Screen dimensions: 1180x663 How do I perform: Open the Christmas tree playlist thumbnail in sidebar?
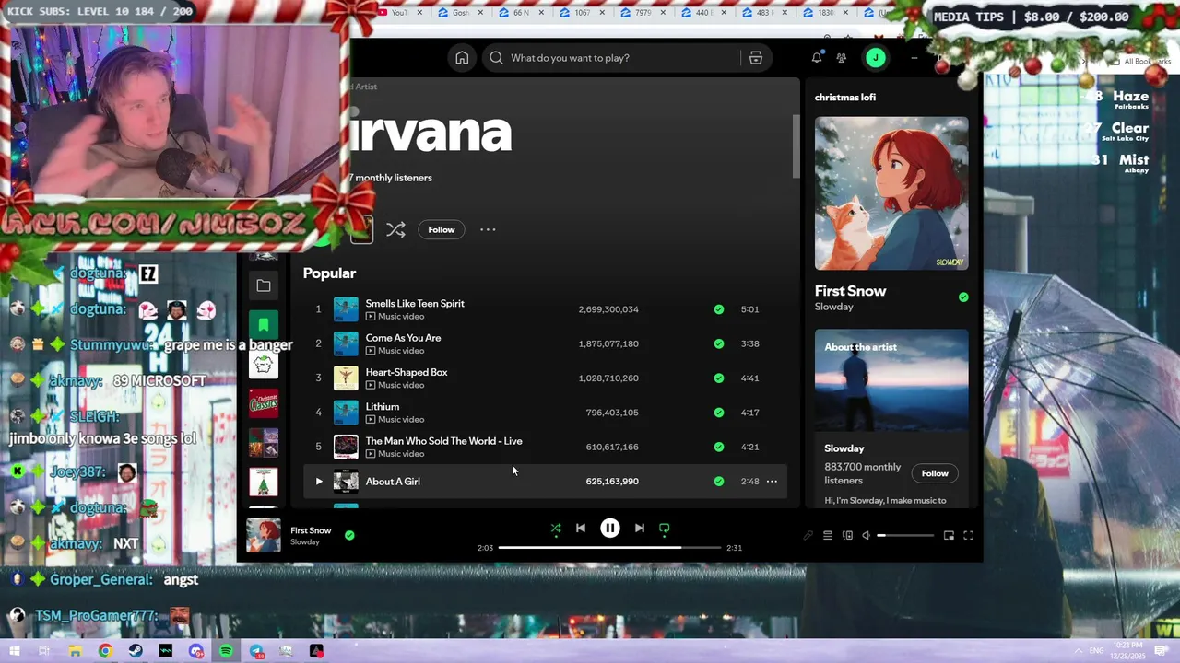coord(264,483)
